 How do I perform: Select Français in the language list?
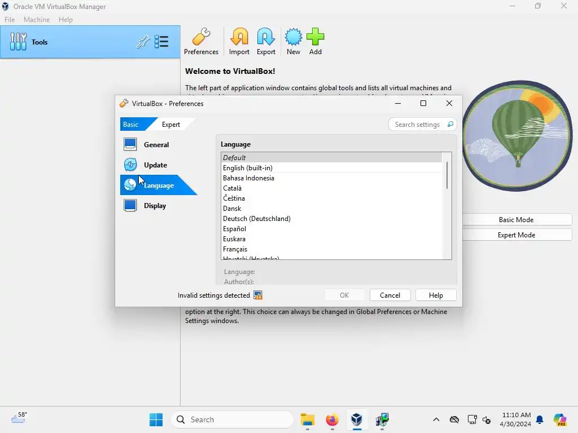[x=331, y=249]
